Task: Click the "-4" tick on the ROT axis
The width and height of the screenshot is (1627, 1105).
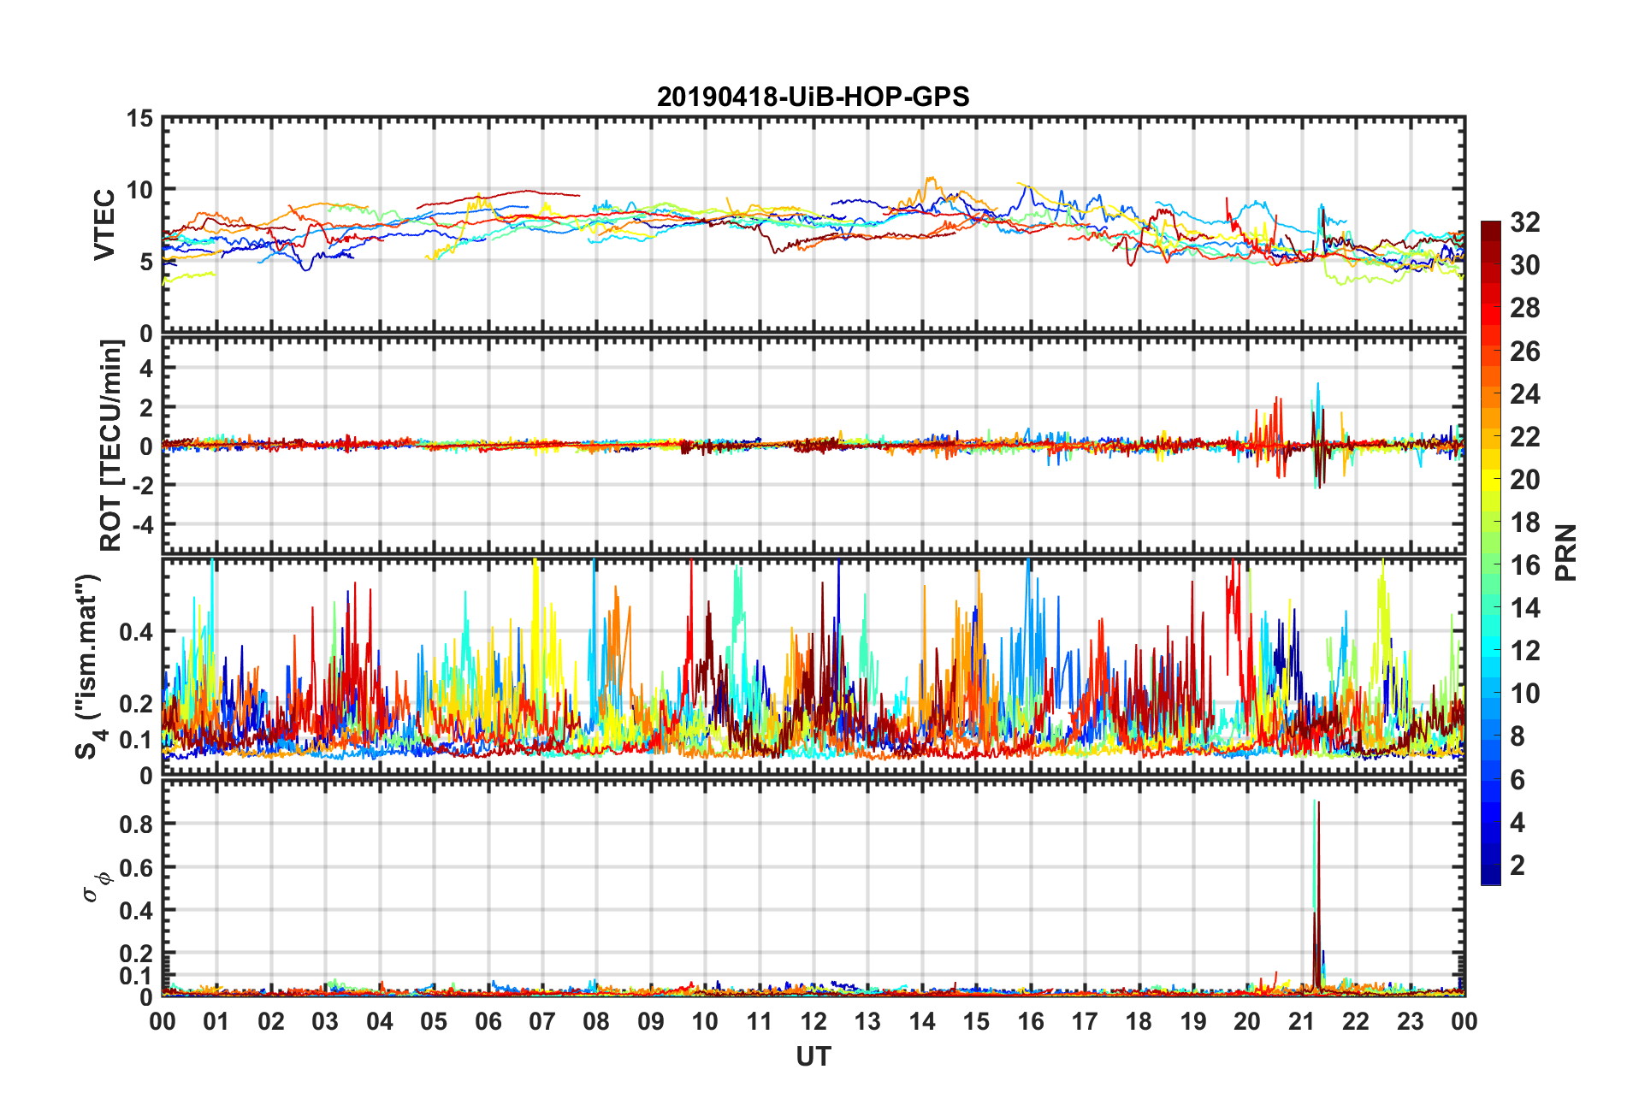Action: pos(143,523)
